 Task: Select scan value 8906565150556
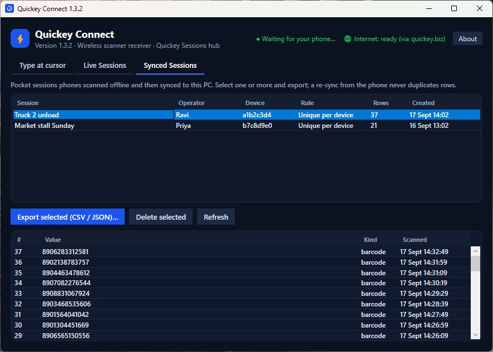(x=241, y=336)
